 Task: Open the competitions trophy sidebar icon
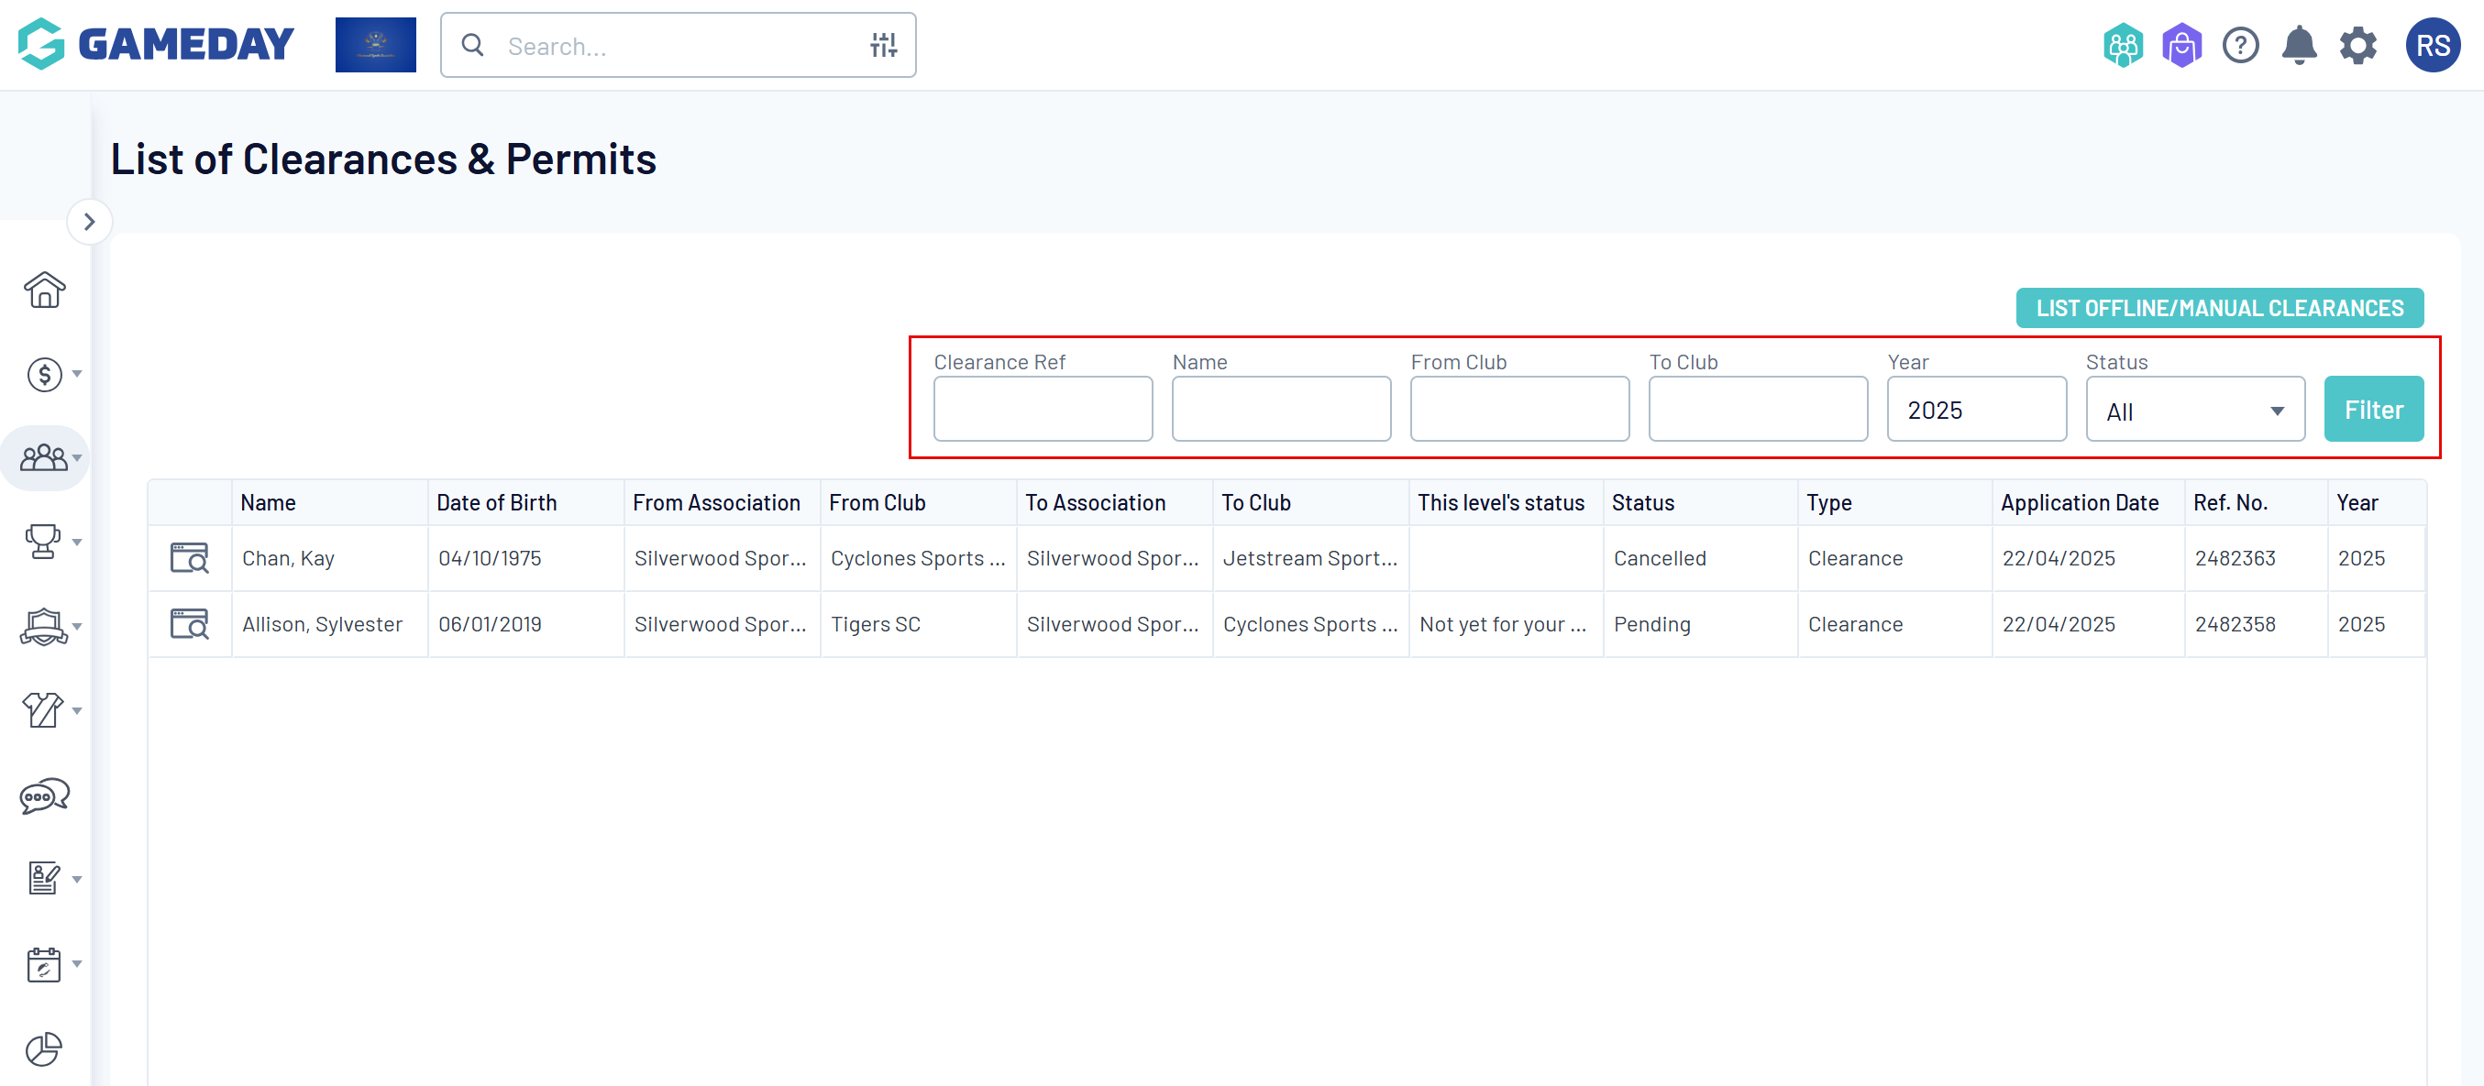[43, 542]
